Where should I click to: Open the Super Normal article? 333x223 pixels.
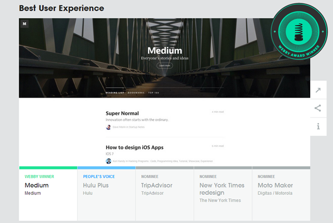122,113
